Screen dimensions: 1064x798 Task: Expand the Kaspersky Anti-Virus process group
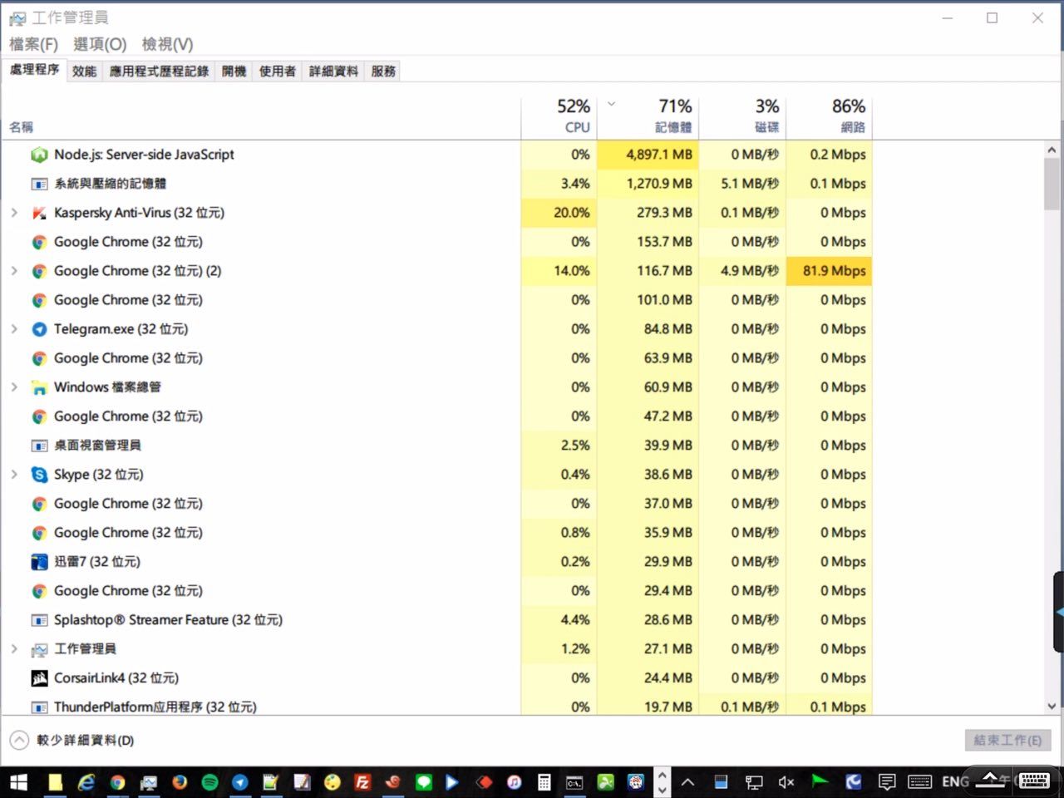14,213
